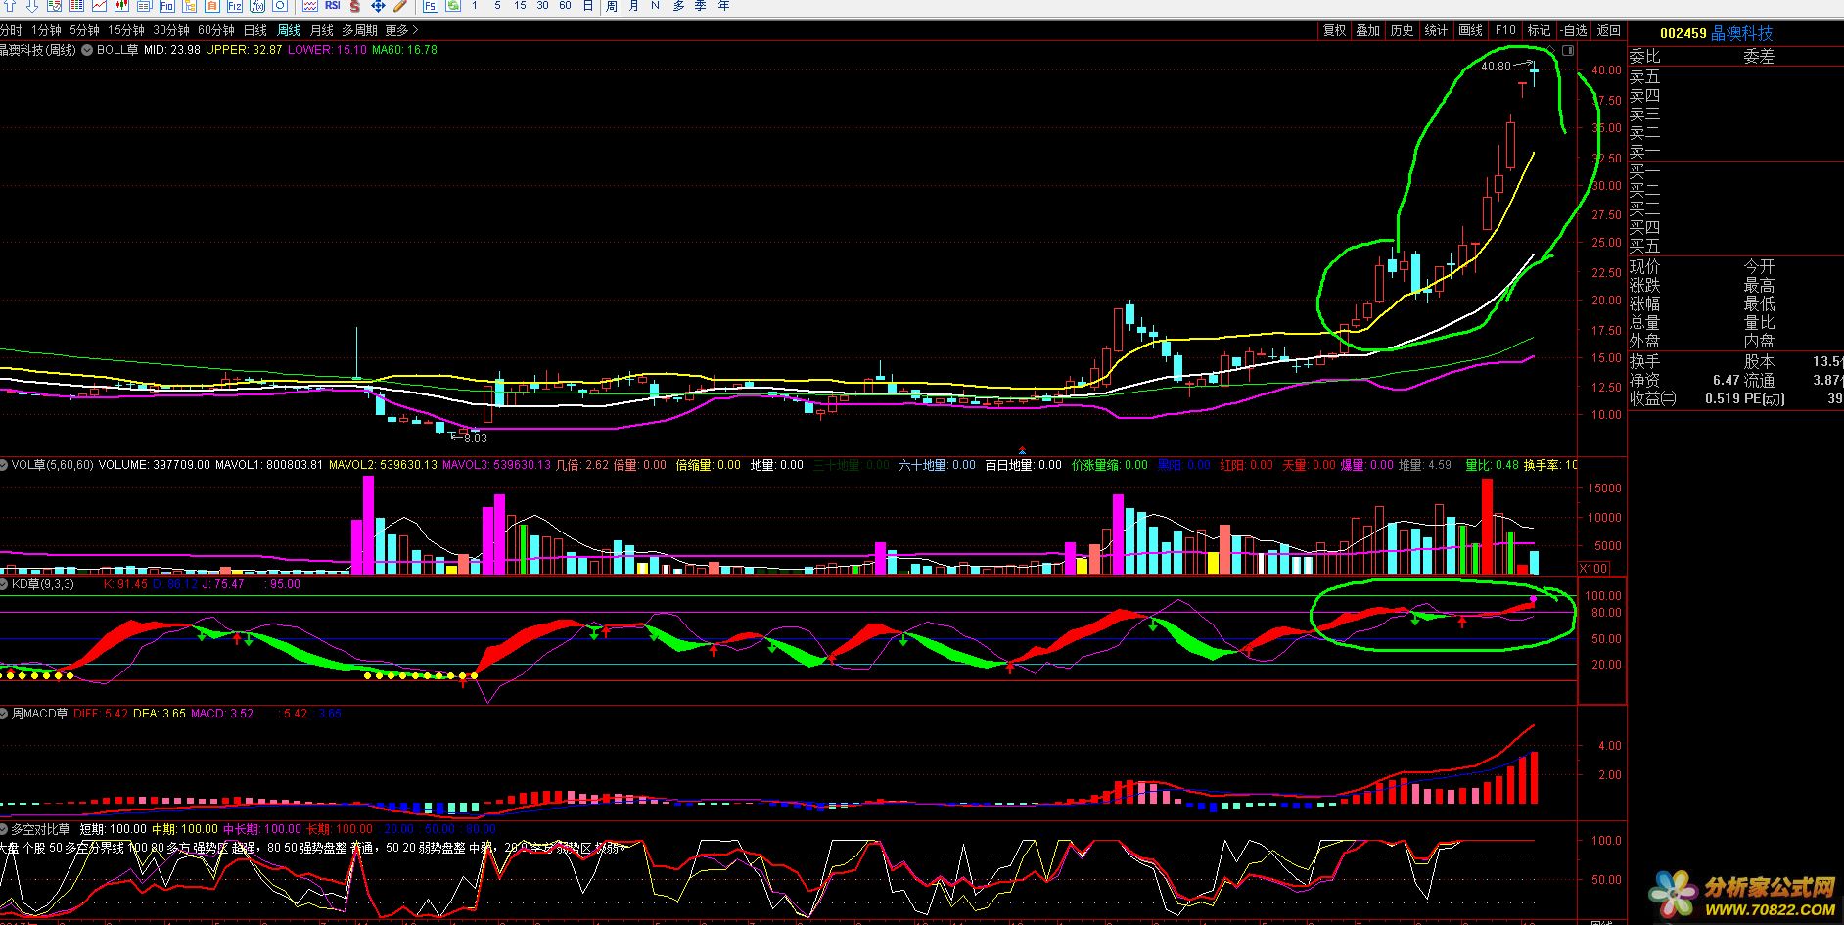
Task: Expand the 更多 period options
Action: tap(401, 31)
